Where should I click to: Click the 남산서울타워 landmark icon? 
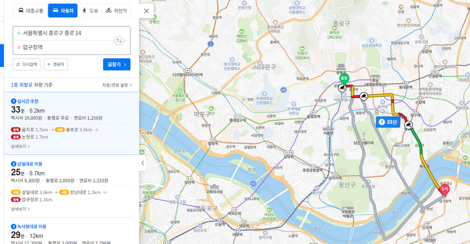pos(364,135)
